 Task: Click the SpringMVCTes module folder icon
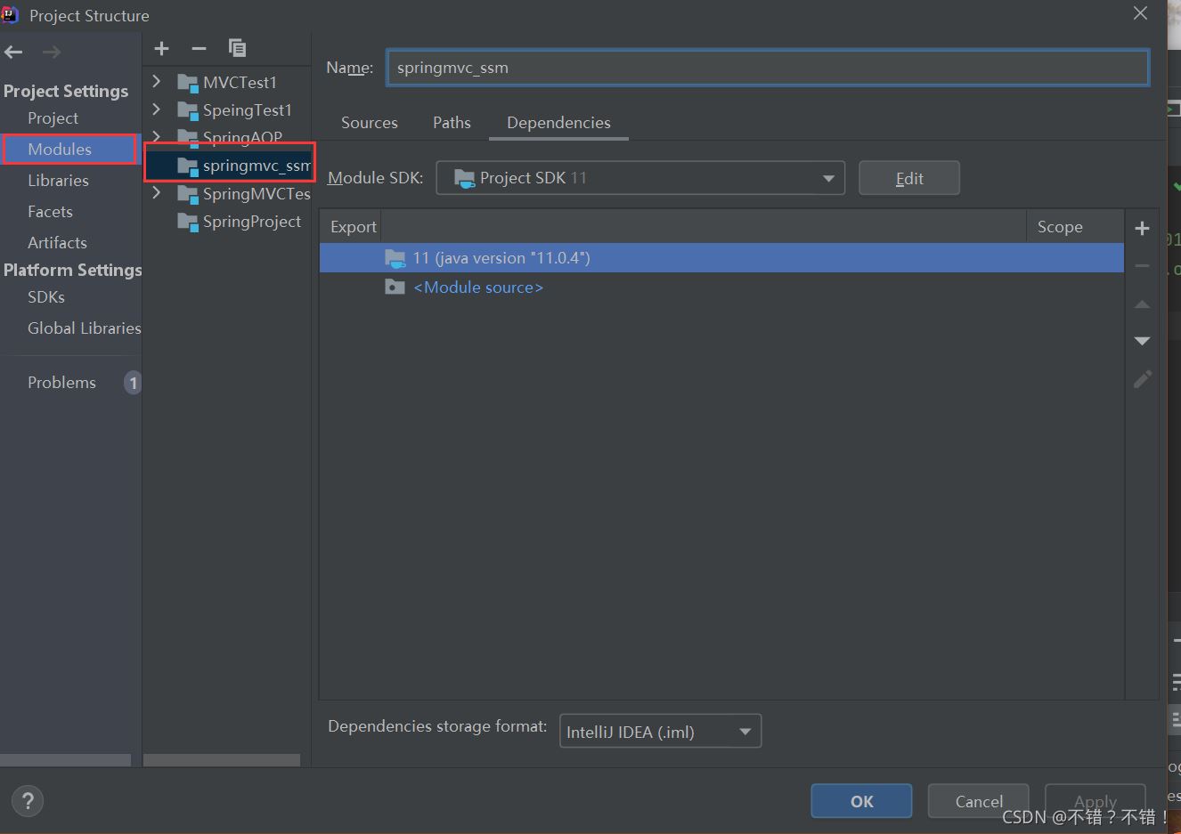tap(187, 194)
